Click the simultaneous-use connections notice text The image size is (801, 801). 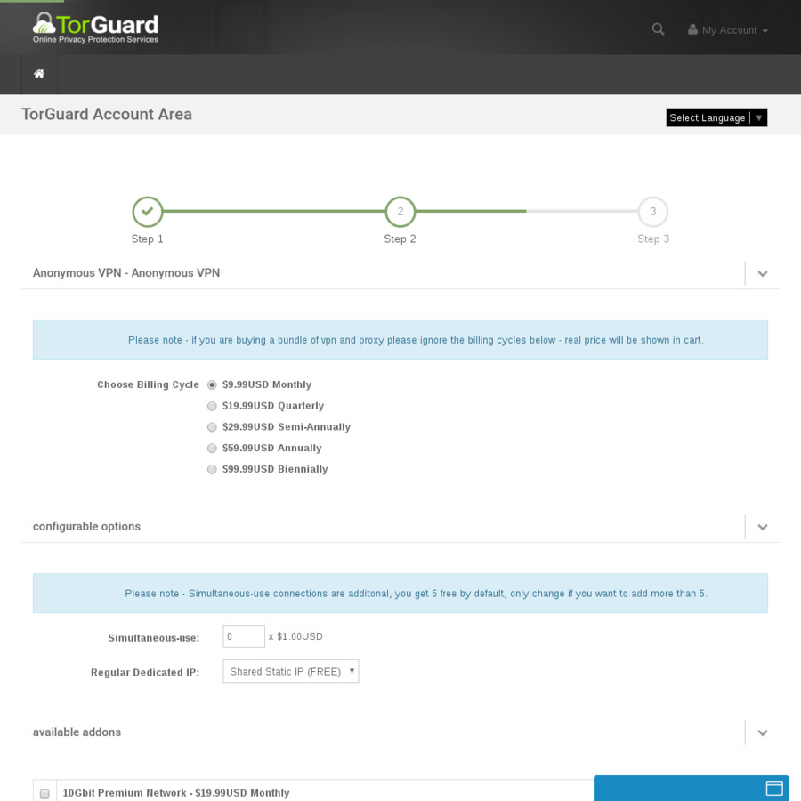point(417,594)
